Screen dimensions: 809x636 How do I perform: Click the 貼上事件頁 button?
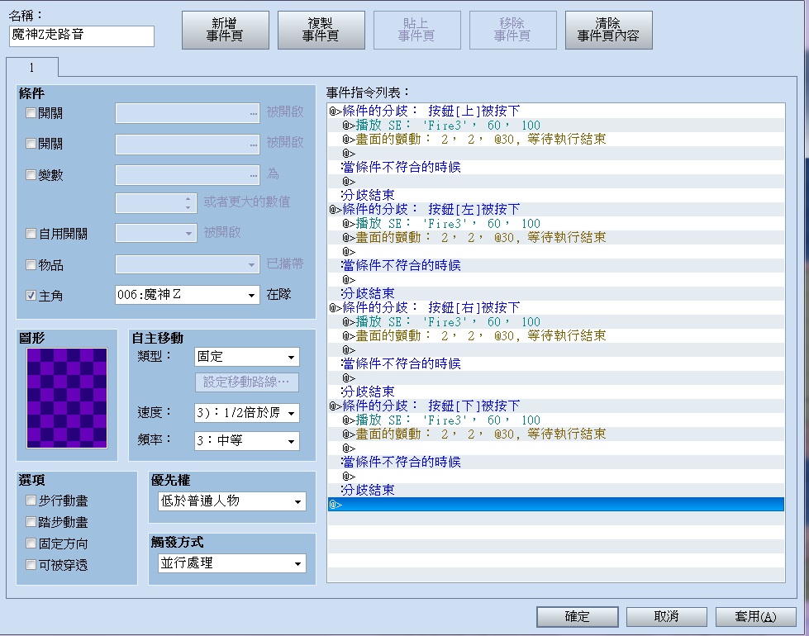416,30
